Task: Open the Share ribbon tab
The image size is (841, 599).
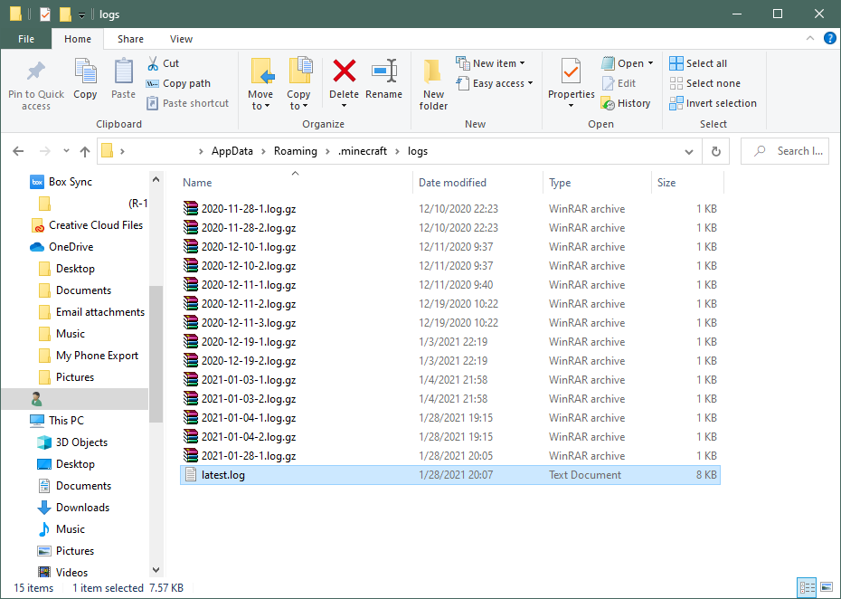Action: point(130,39)
